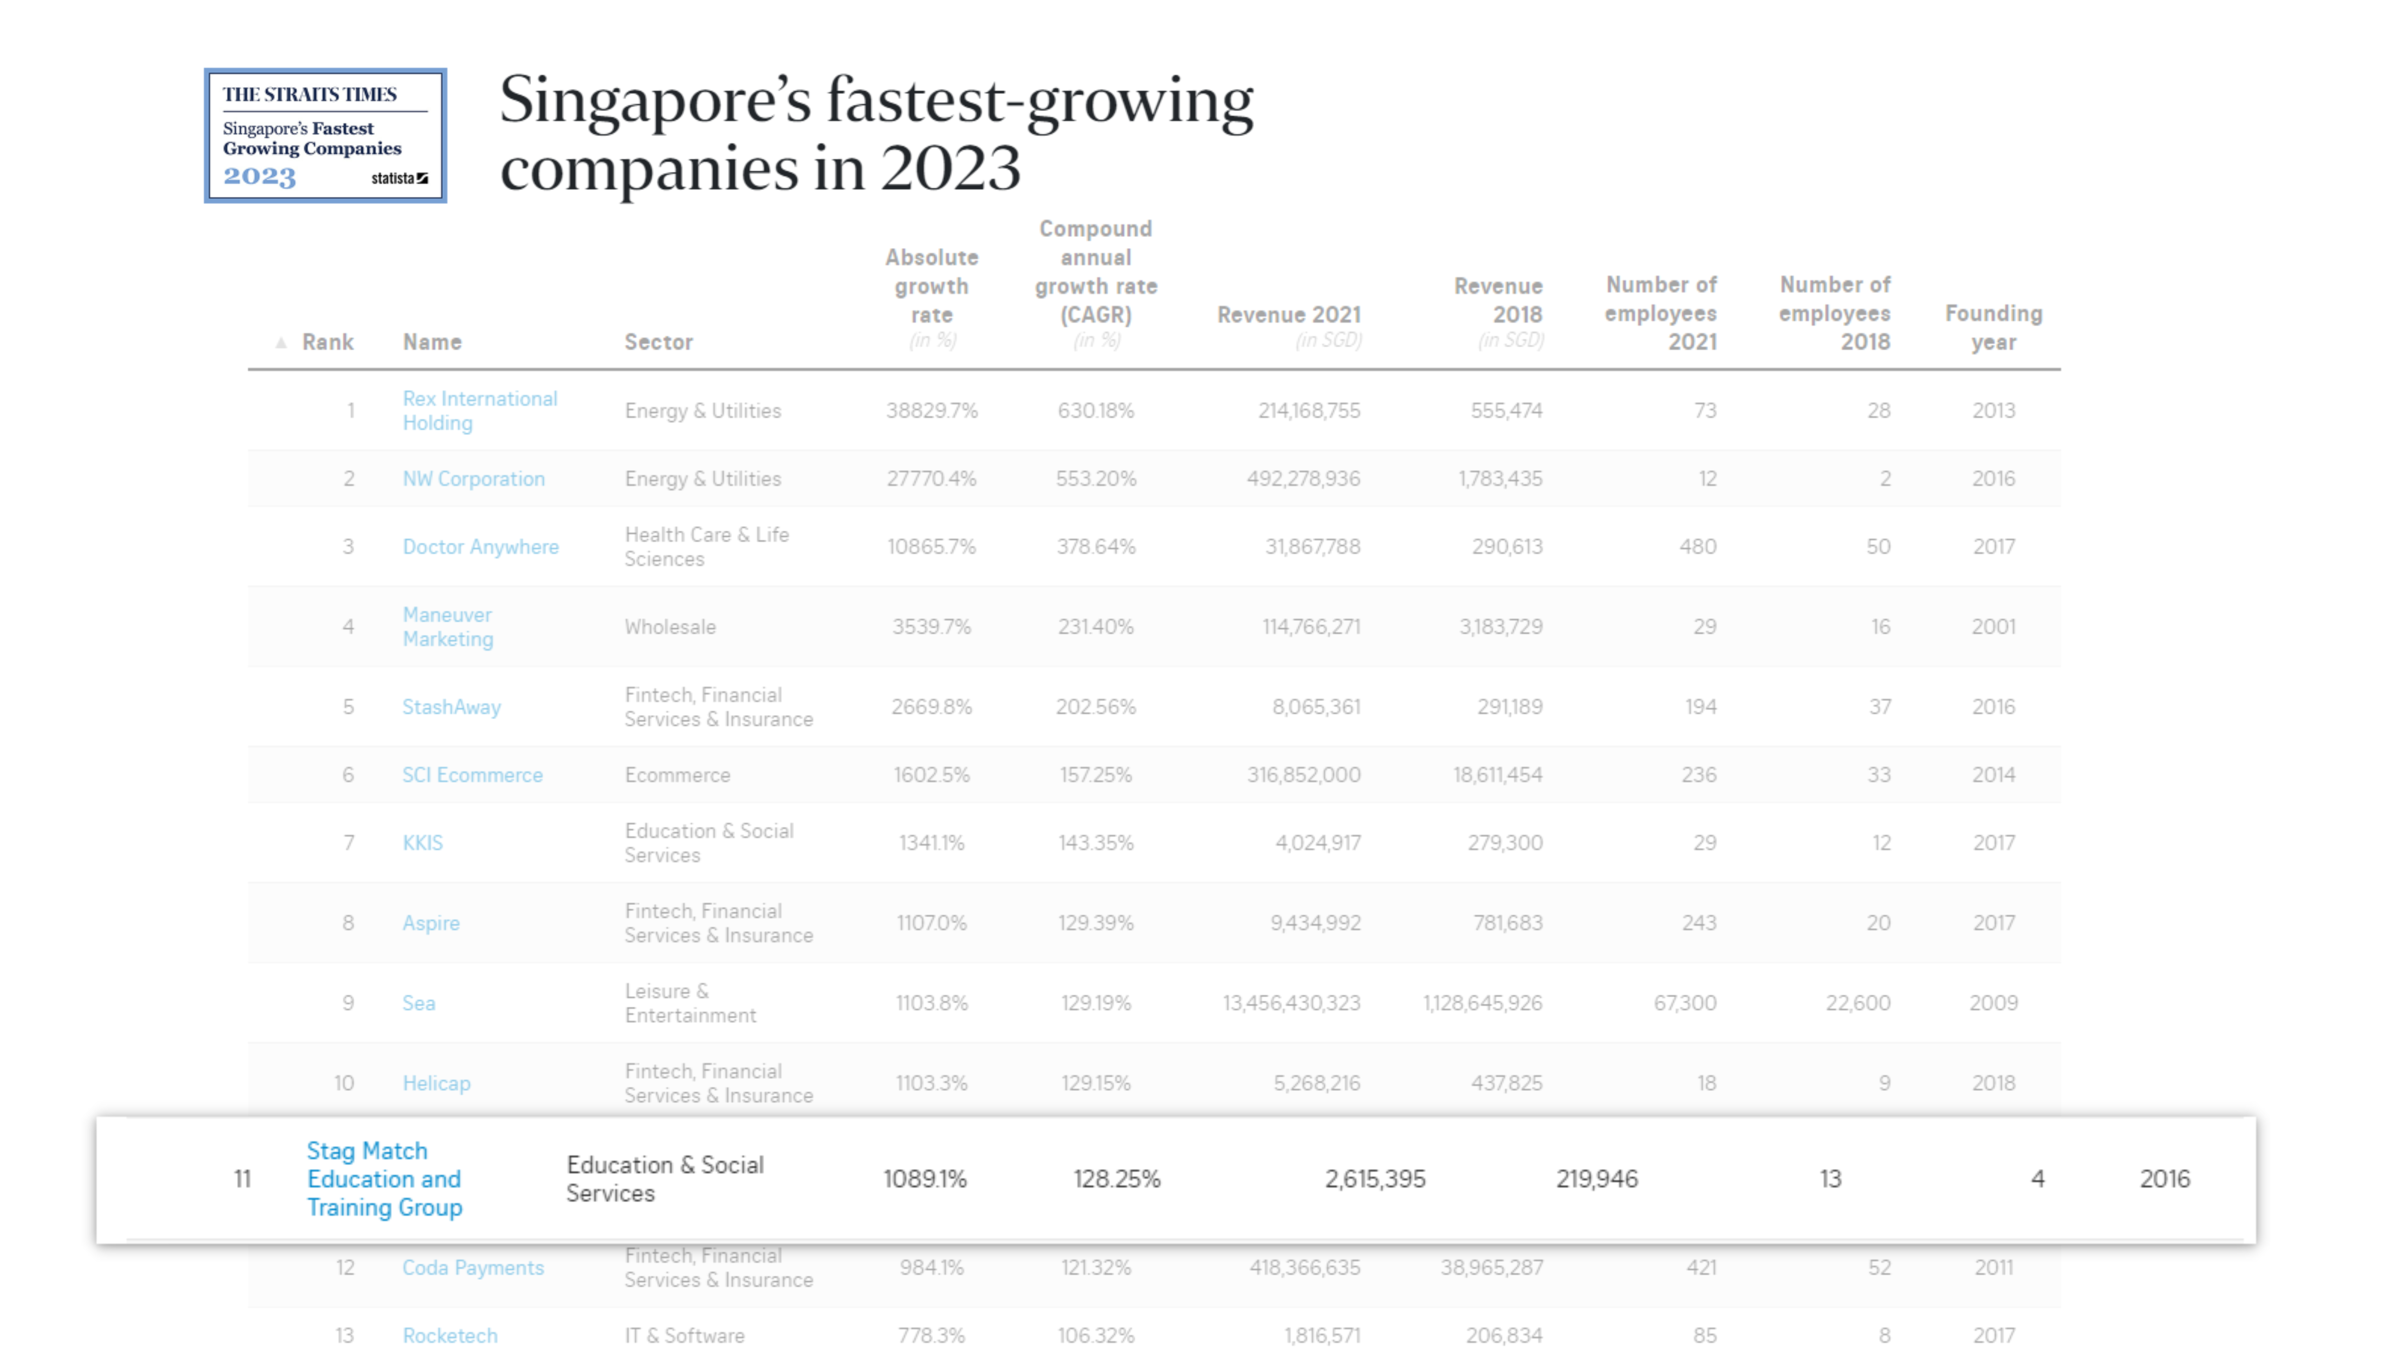
Task: Open Helicap company link
Action: pyautogui.click(x=437, y=1083)
